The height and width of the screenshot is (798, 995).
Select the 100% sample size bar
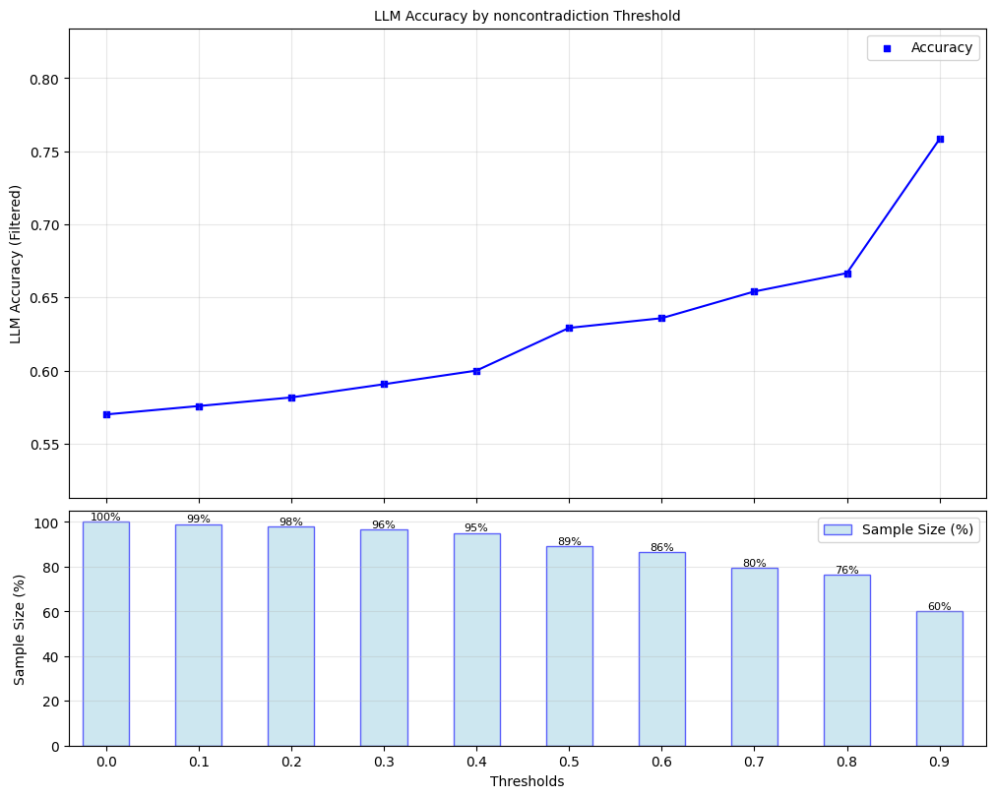click(106, 634)
